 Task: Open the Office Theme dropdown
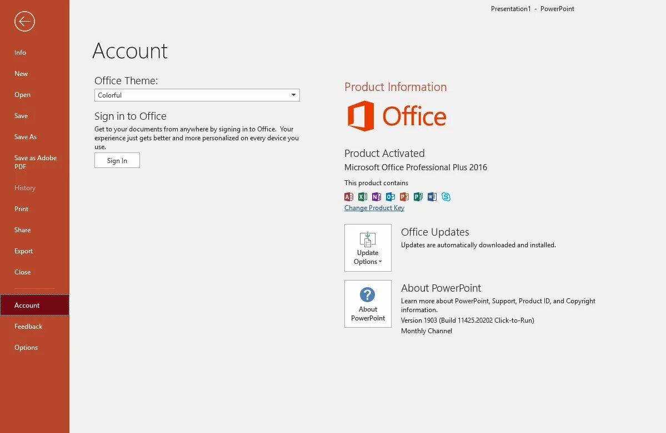tap(197, 95)
